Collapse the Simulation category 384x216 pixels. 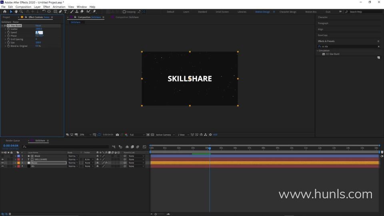click(317, 51)
